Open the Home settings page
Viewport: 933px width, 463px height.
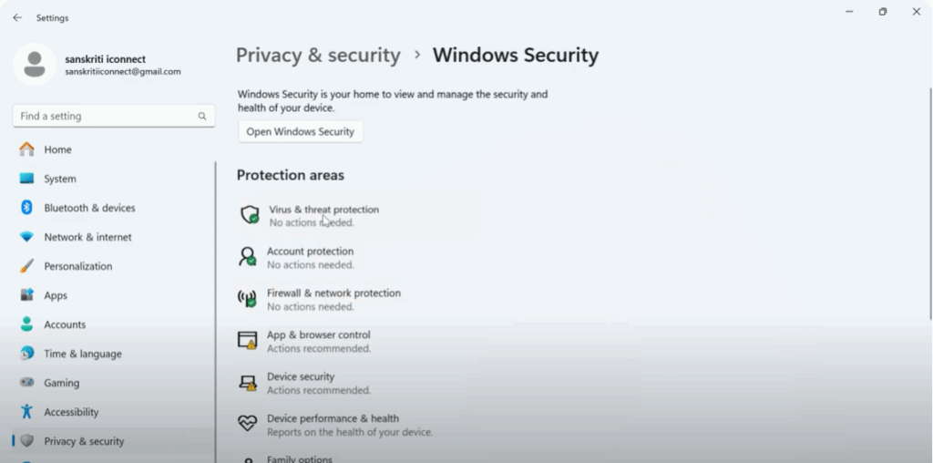[x=57, y=149]
